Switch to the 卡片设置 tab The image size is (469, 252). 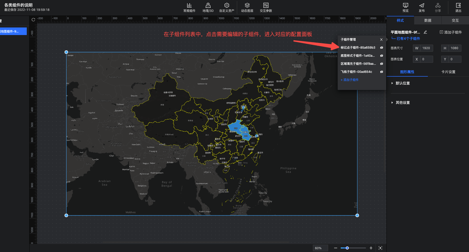[448, 72]
